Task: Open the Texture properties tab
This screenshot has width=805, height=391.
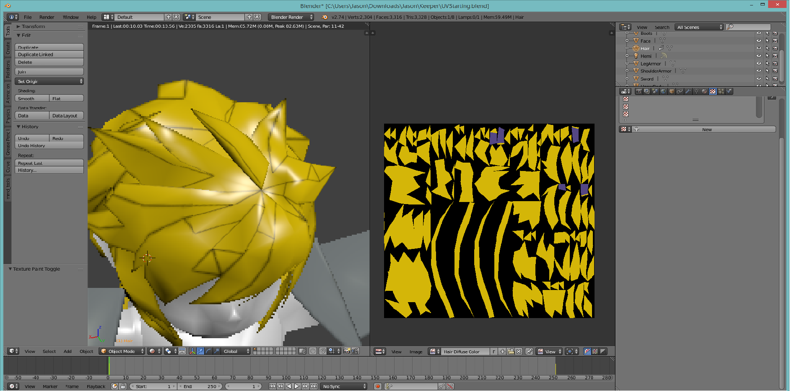Action: coord(713,91)
